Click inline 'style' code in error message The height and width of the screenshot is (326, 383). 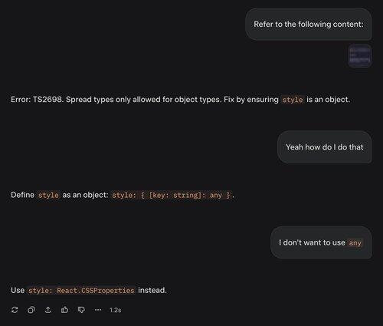(293, 100)
